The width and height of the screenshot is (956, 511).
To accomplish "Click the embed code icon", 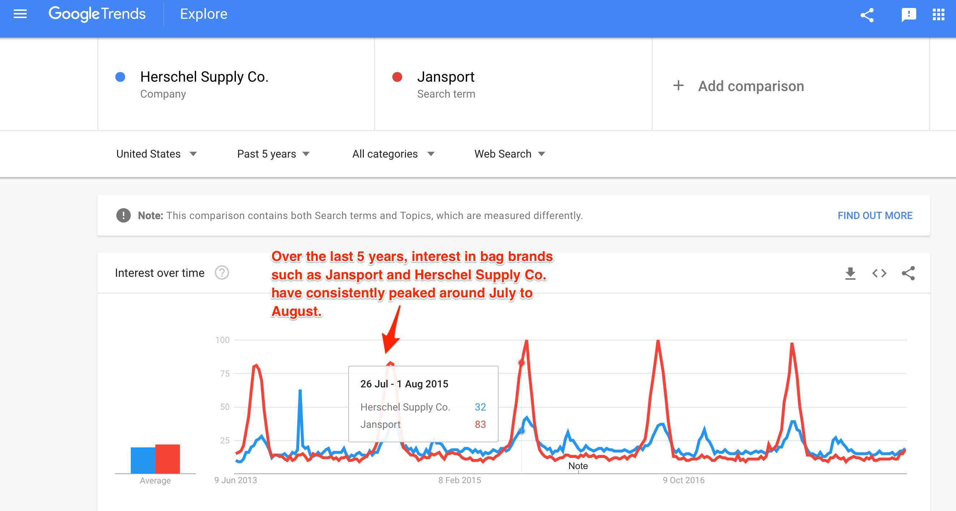I will [879, 274].
